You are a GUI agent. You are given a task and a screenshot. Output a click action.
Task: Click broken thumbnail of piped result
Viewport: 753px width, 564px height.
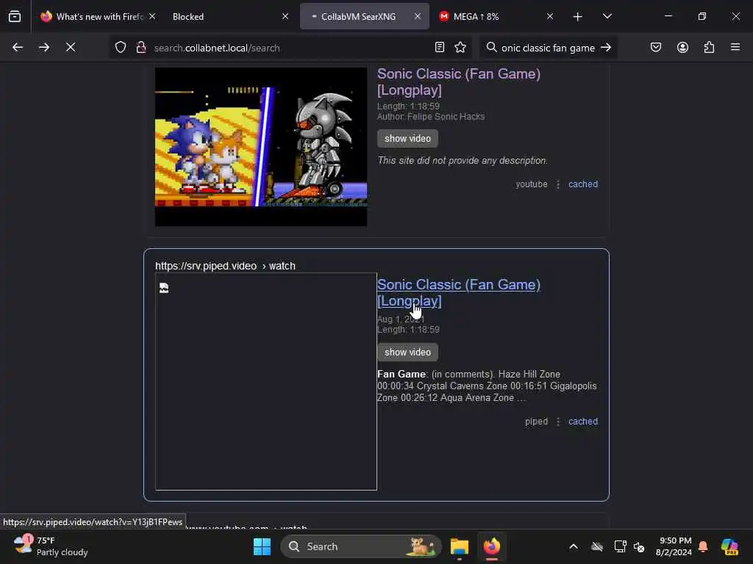point(266,381)
